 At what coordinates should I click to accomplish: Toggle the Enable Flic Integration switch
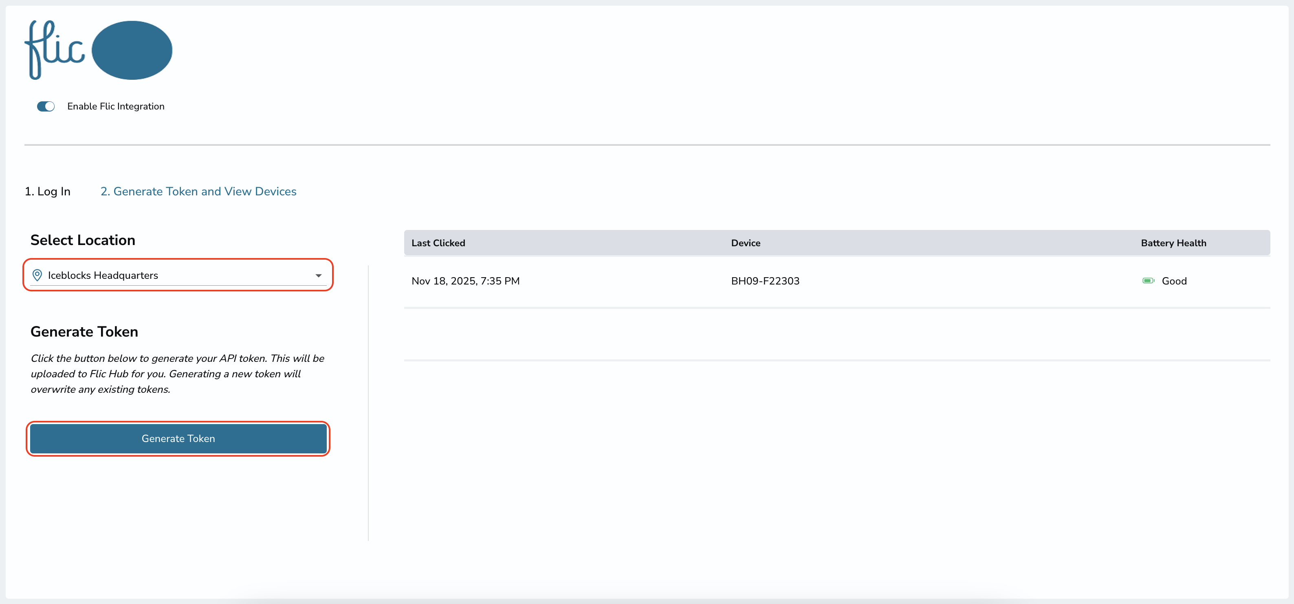[x=46, y=106]
